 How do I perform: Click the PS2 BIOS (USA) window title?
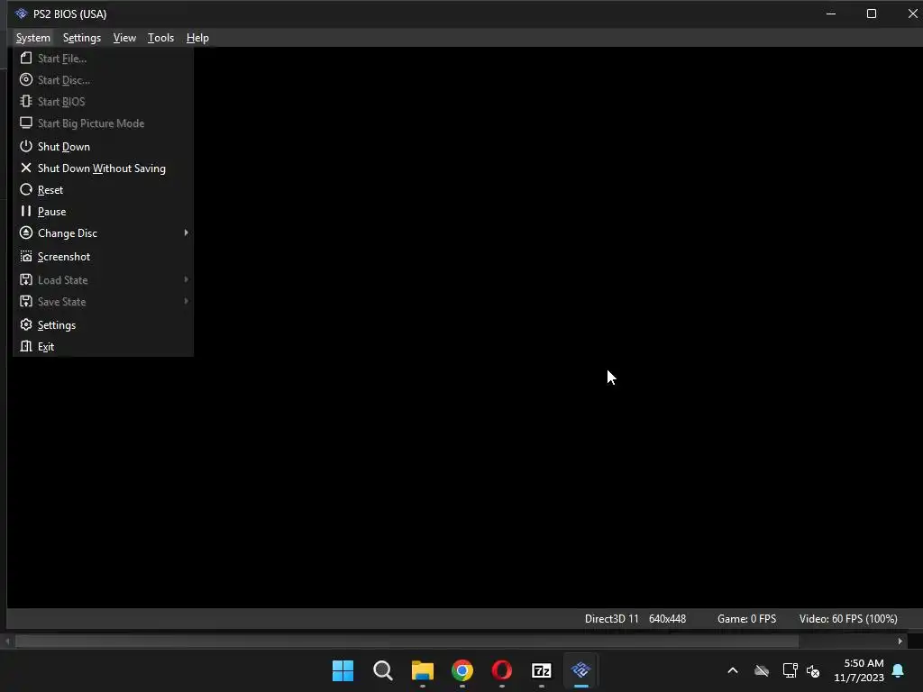(x=70, y=14)
